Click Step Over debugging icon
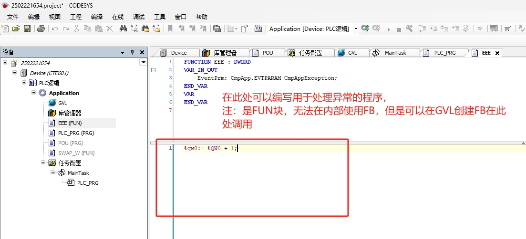Image resolution: width=526 pixels, height=239 pixels. pos(423,29)
